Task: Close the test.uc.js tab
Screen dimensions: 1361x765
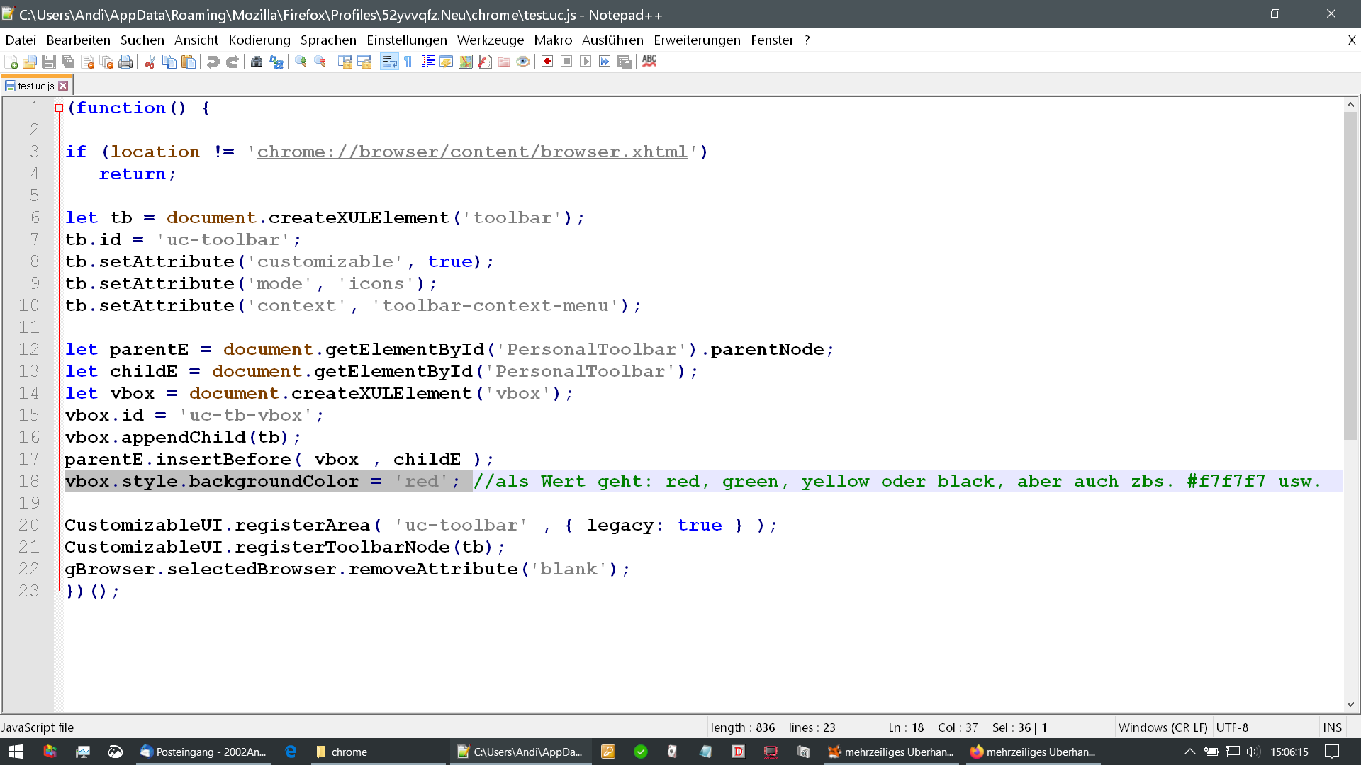Action: pyautogui.click(x=64, y=86)
